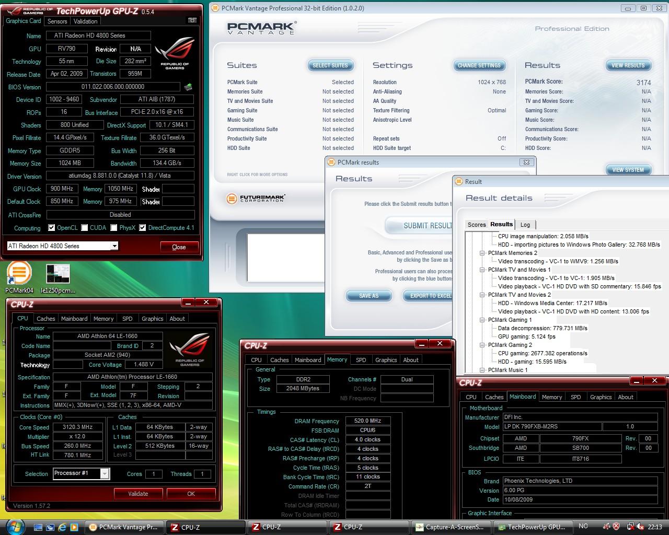Click the ROG logo in GPU-Z window

175,54
